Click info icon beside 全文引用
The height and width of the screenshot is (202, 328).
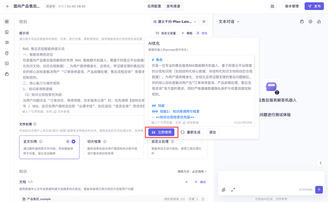tap(41, 141)
